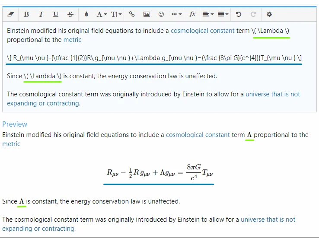This screenshot has height=242, width=319.
Task: Toggle underline formatting
Action: pyautogui.click(x=56, y=14)
